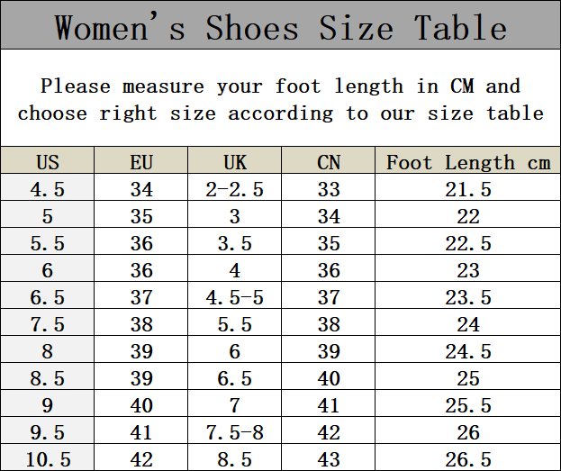Image resolution: width=561 pixels, height=471 pixels.
Task: Select the US size 7.5 cell
Action: coord(48,325)
